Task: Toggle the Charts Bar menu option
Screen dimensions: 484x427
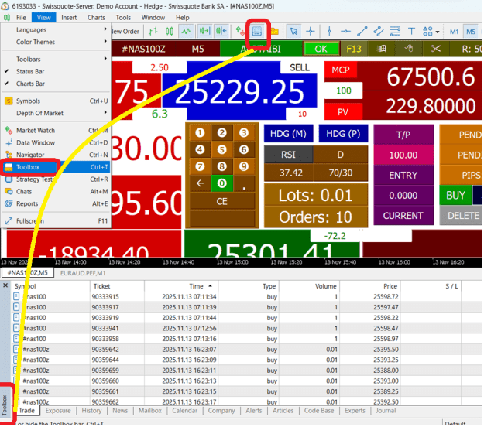Action: pos(56,84)
